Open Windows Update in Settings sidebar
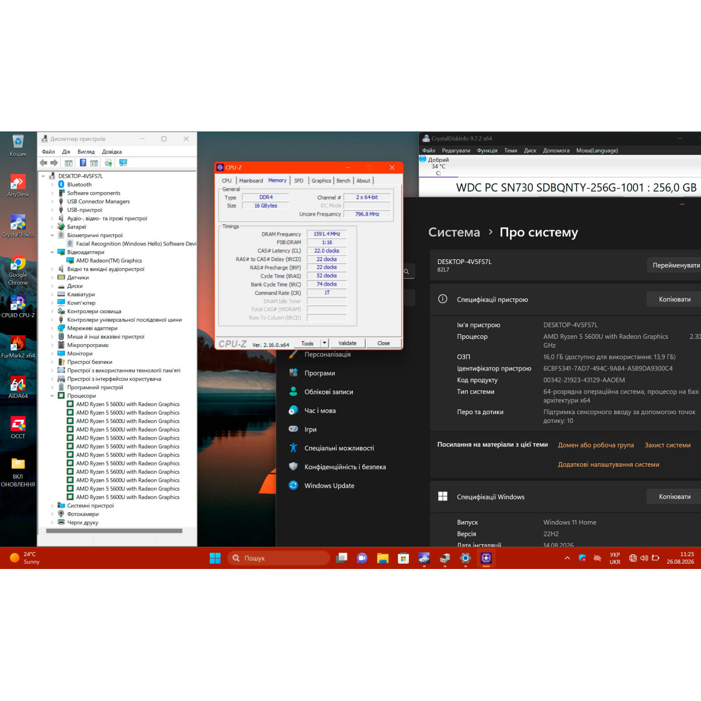This screenshot has height=701, width=701. click(x=329, y=485)
